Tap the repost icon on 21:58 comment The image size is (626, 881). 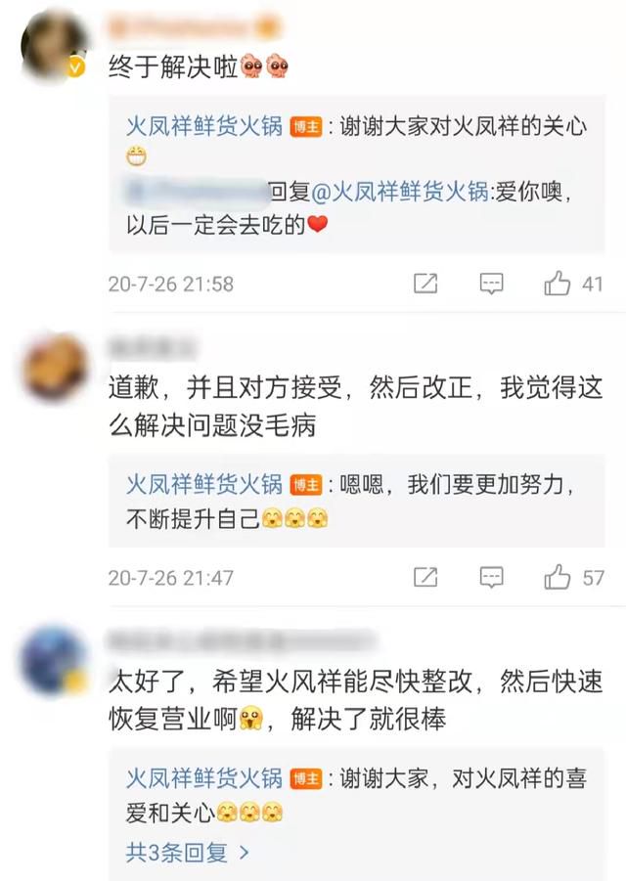point(425,284)
